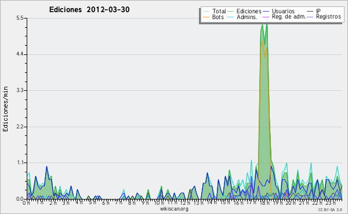
Task: Click the 1.1 y-axis value
Action: (20, 163)
